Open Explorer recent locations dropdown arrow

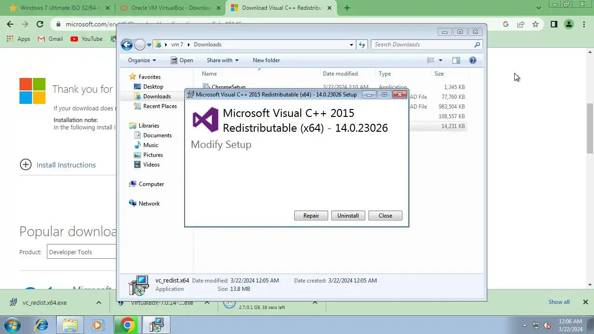(149, 45)
